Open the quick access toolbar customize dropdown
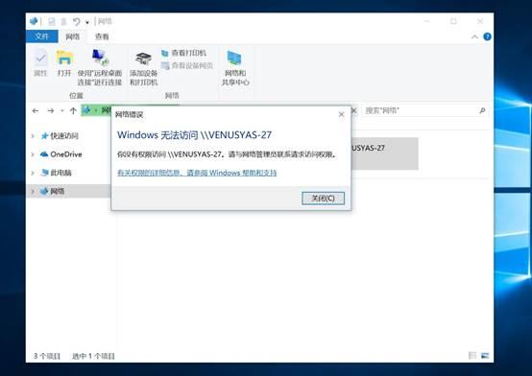This screenshot has height=376, width=532. pos(87,22)
